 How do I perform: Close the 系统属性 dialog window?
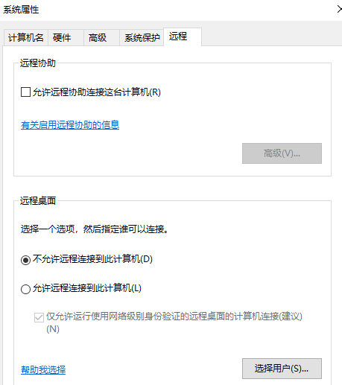[339, 10]
